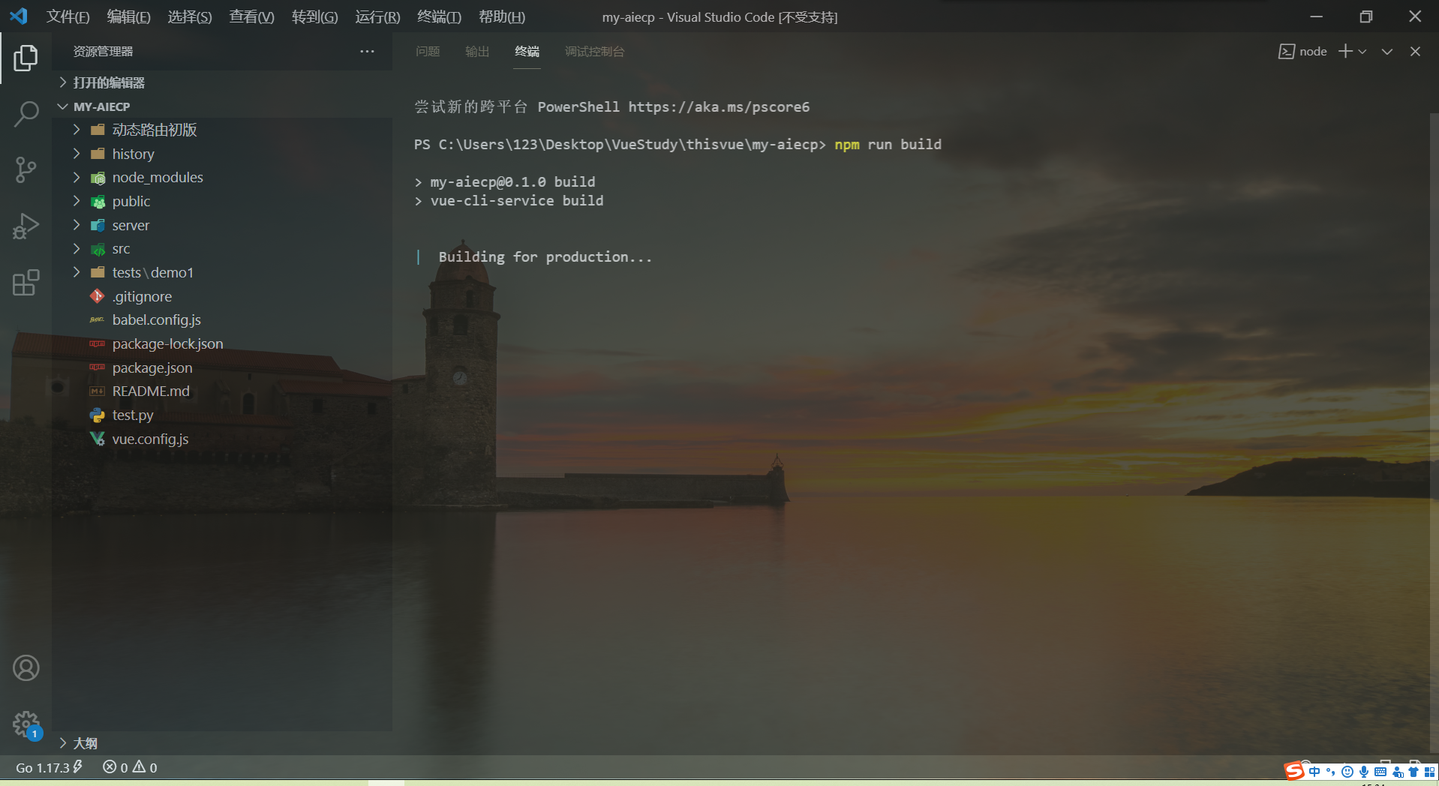Toggle Sogou Chinese/English mode (中)
The height and width of the screenshot is (786, 1439).
pyautogui.click(x=1314, y=772)
